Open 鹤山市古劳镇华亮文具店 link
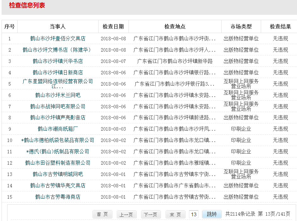Viewport: 297px width, 221px height. point(58,186)
